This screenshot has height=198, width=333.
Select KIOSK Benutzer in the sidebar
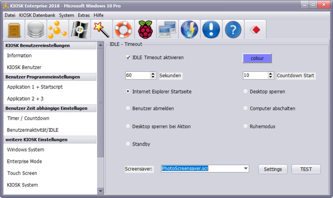click(50, 67)
